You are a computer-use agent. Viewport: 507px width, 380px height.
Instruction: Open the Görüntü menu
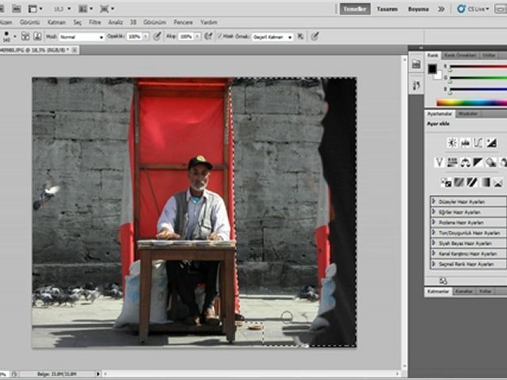point(30,22)
